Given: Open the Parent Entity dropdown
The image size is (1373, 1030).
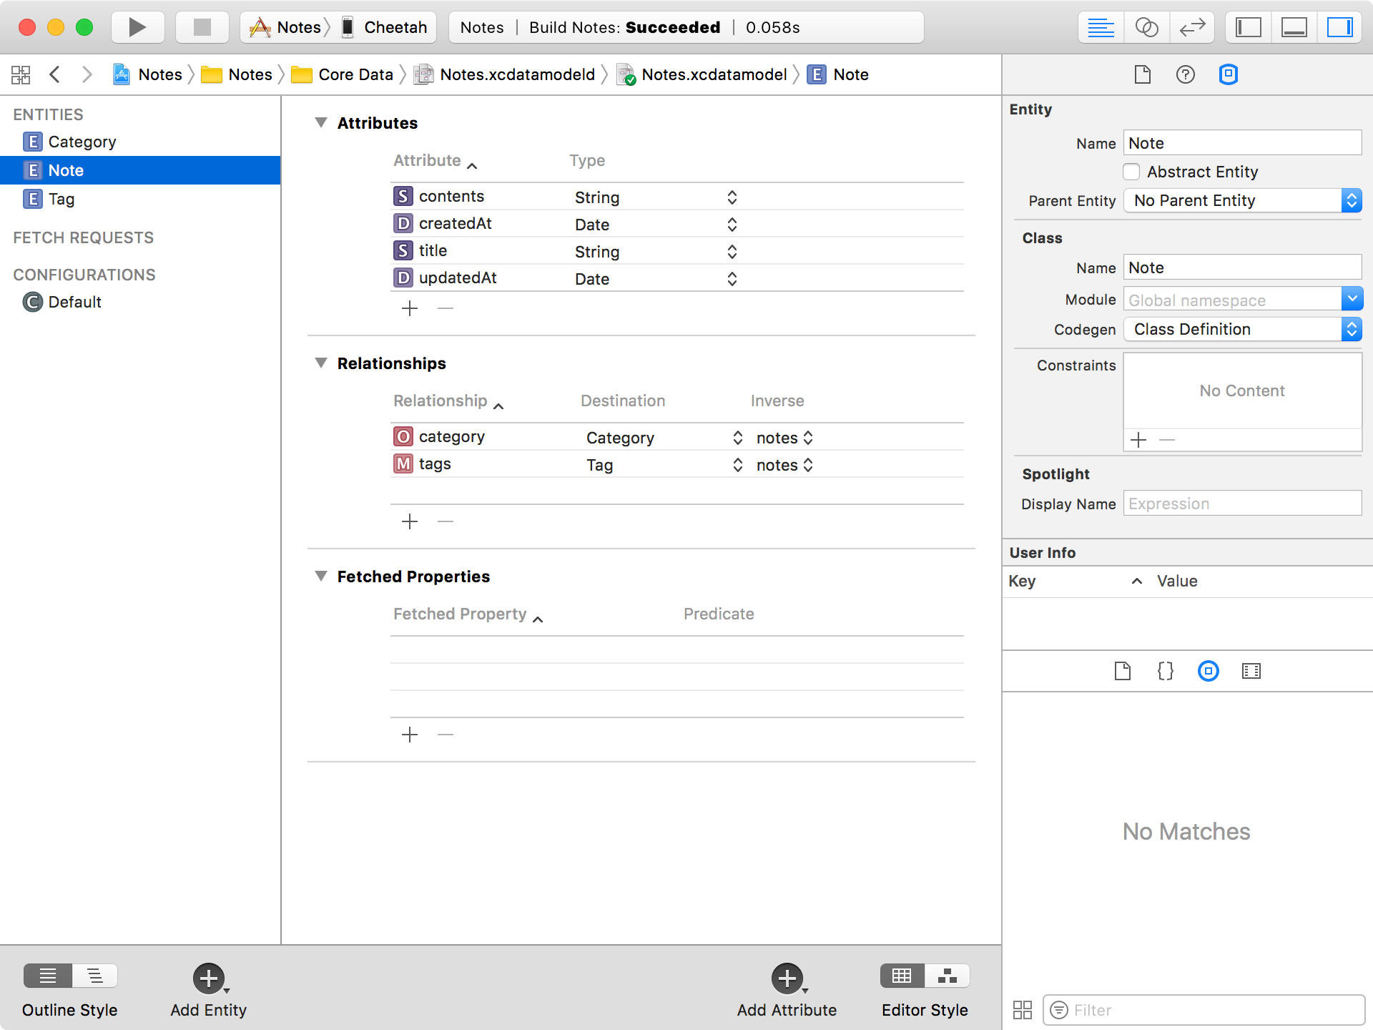Looking at the screenshot, I should pyautogui.click(x=1241, y=200).
